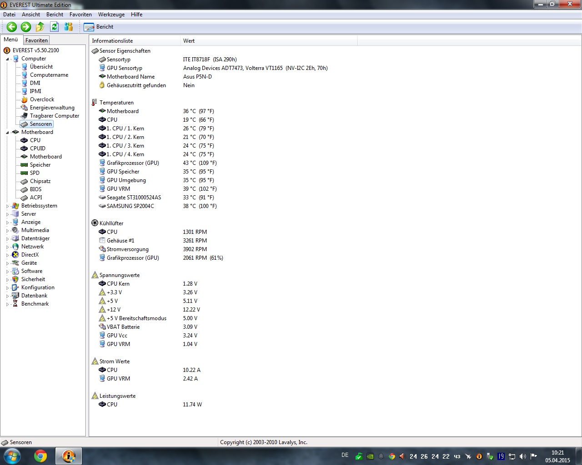Expand the DirectX tree node
The image size is (582, 465).
coord(7,255)
